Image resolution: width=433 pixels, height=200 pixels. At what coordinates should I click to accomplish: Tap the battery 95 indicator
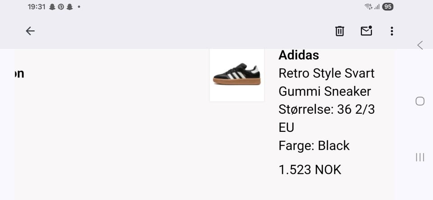(x=388, y=7)
